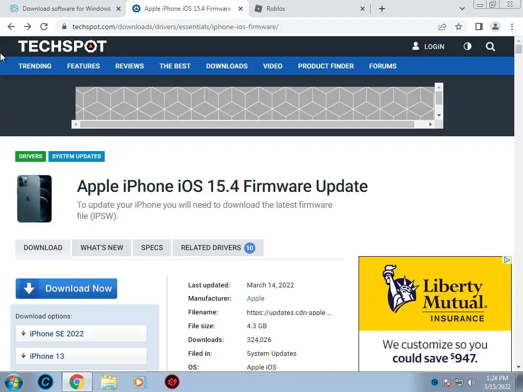
Task: Click the TechSpot logo
Action: (62, 46)
